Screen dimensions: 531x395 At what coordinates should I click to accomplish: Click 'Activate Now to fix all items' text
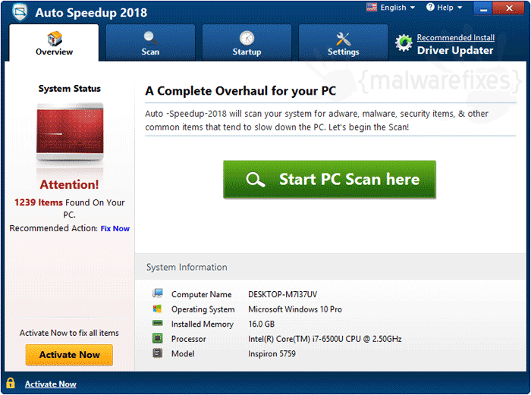[69, 333]
